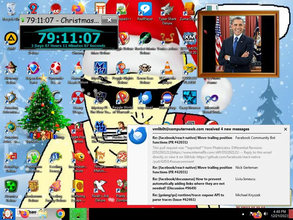
Task: Open Noah's Ark Deluxe shortcut
Action: click(100, 191)
